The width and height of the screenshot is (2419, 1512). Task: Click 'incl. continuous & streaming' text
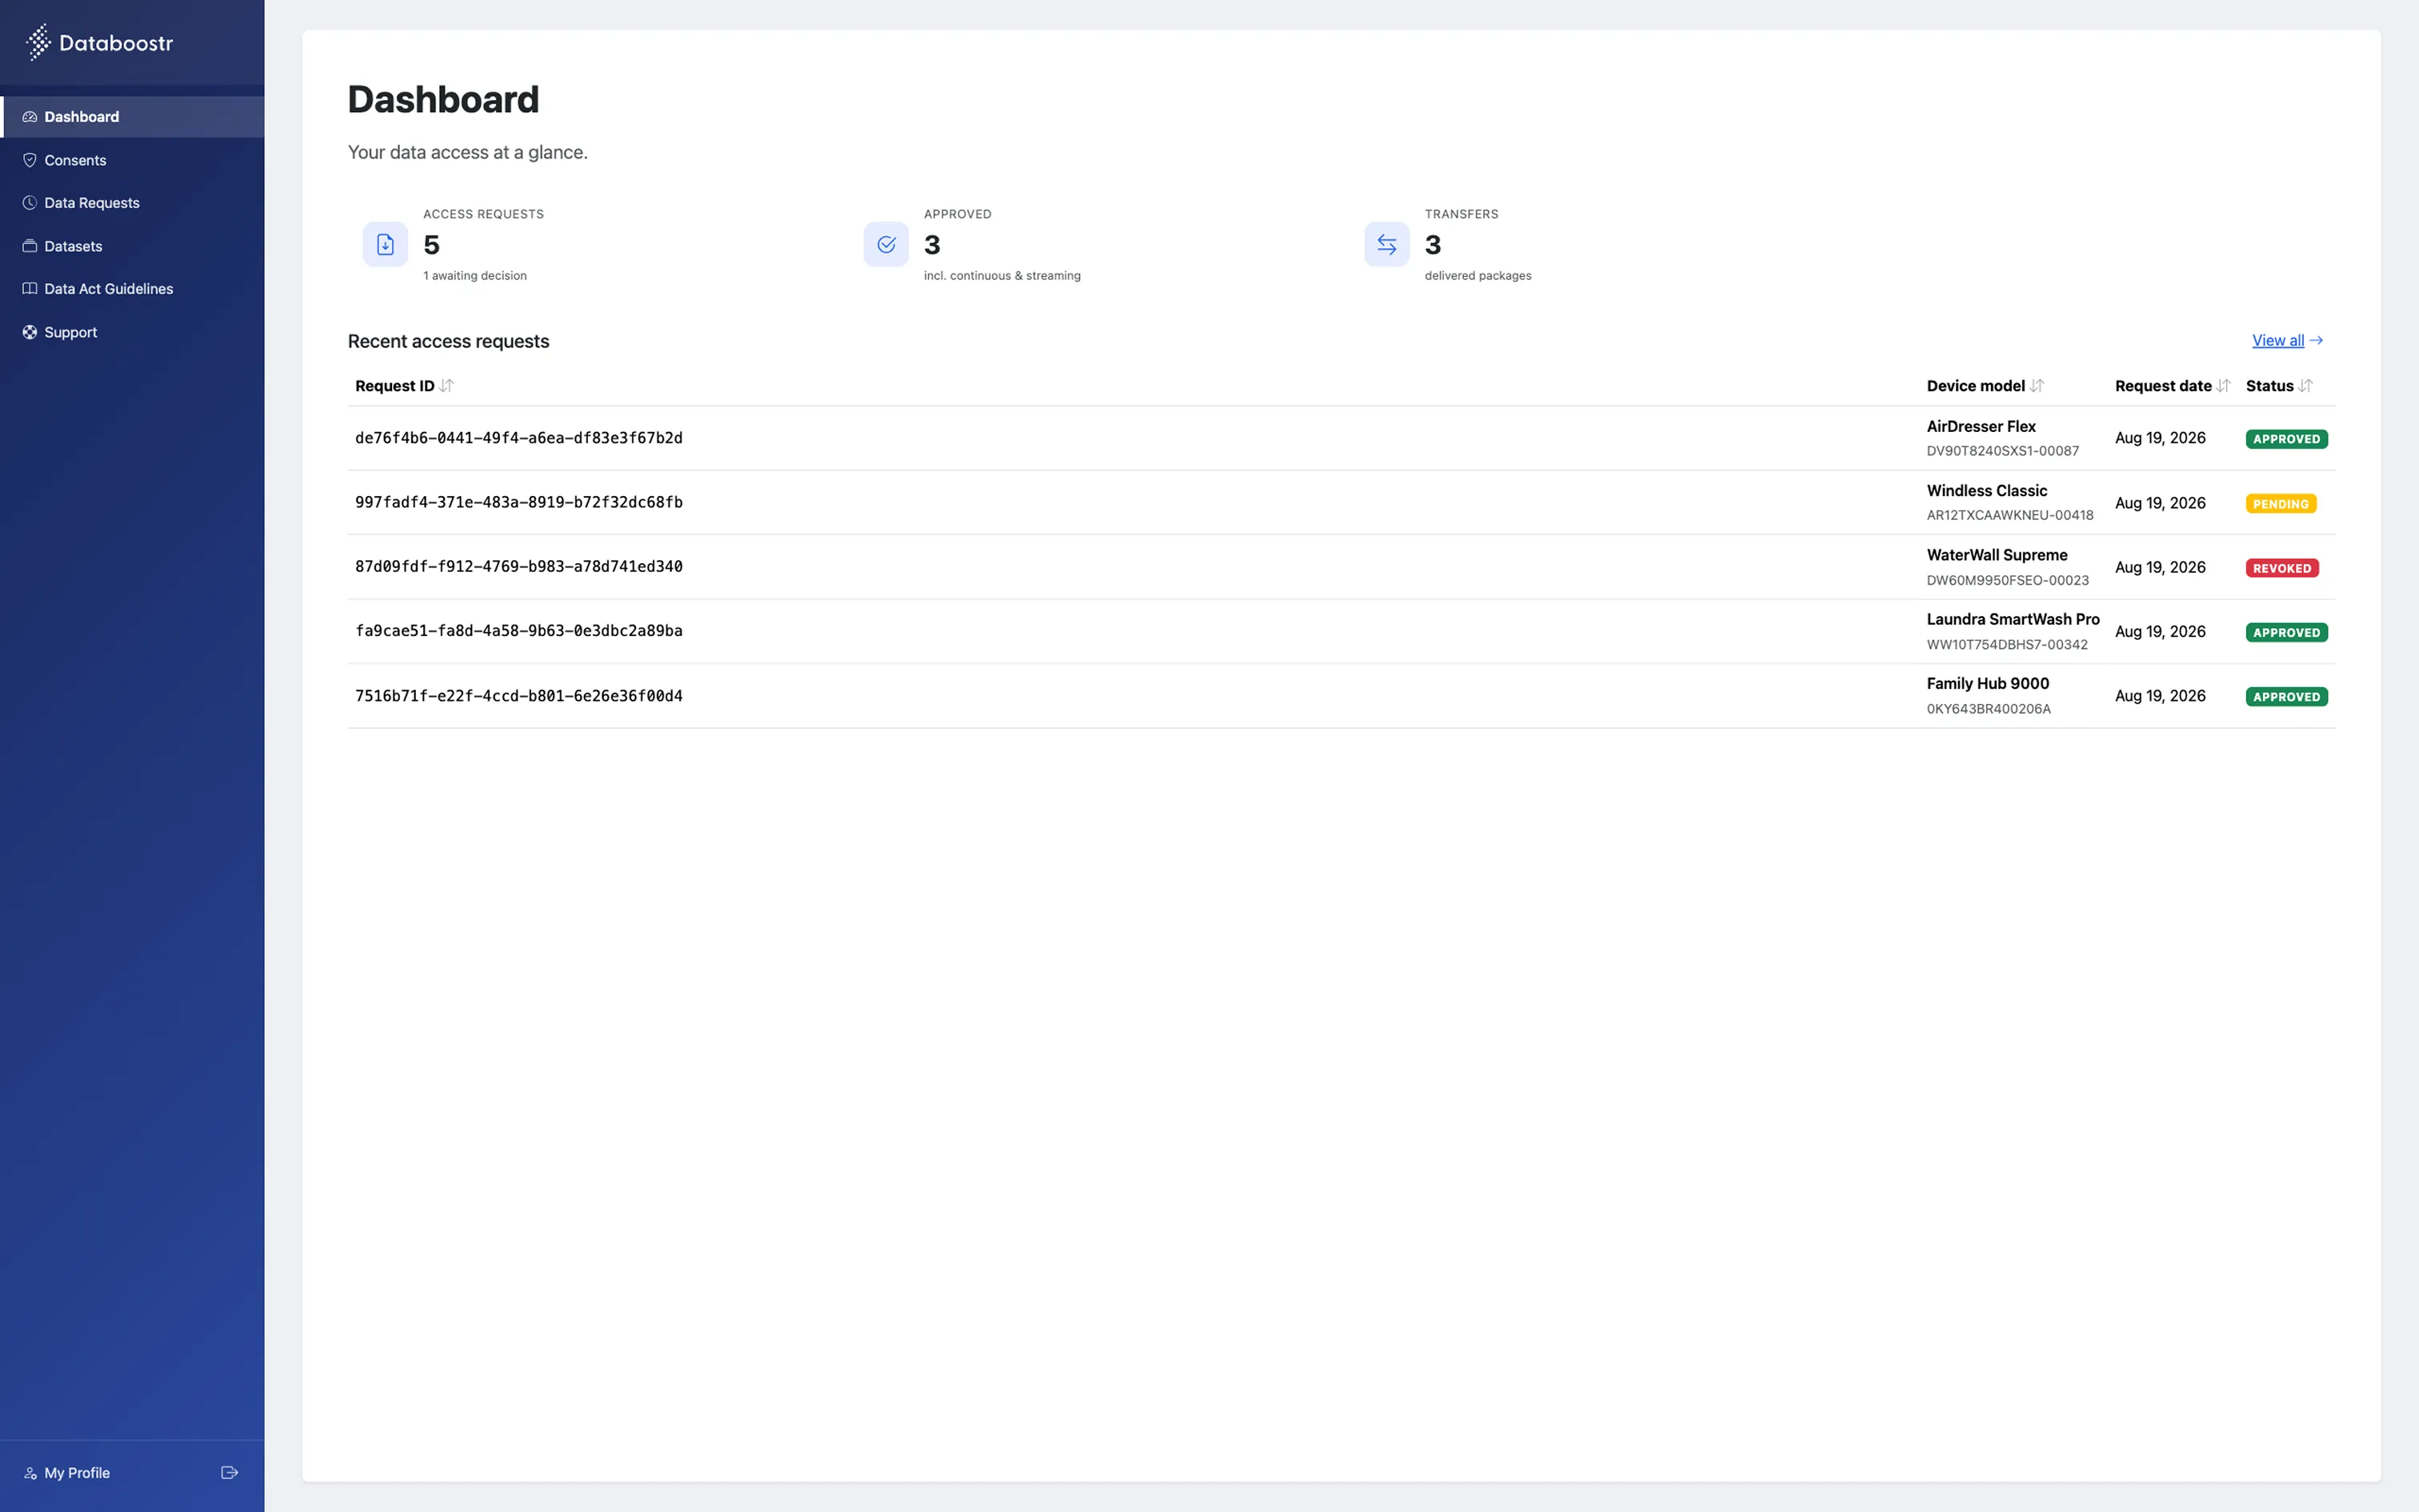tap(1002, 276)
